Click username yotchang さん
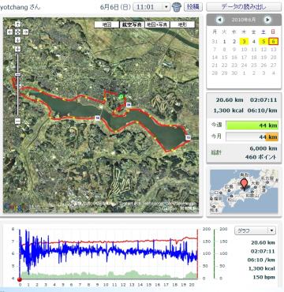The width and height of the screenshot is (284, 292). (x=20, y=7)
